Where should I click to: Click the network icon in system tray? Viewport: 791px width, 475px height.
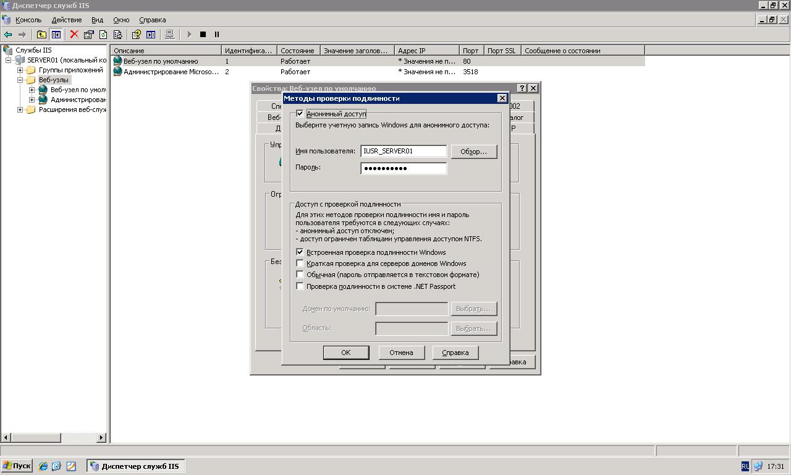[758, 466]
